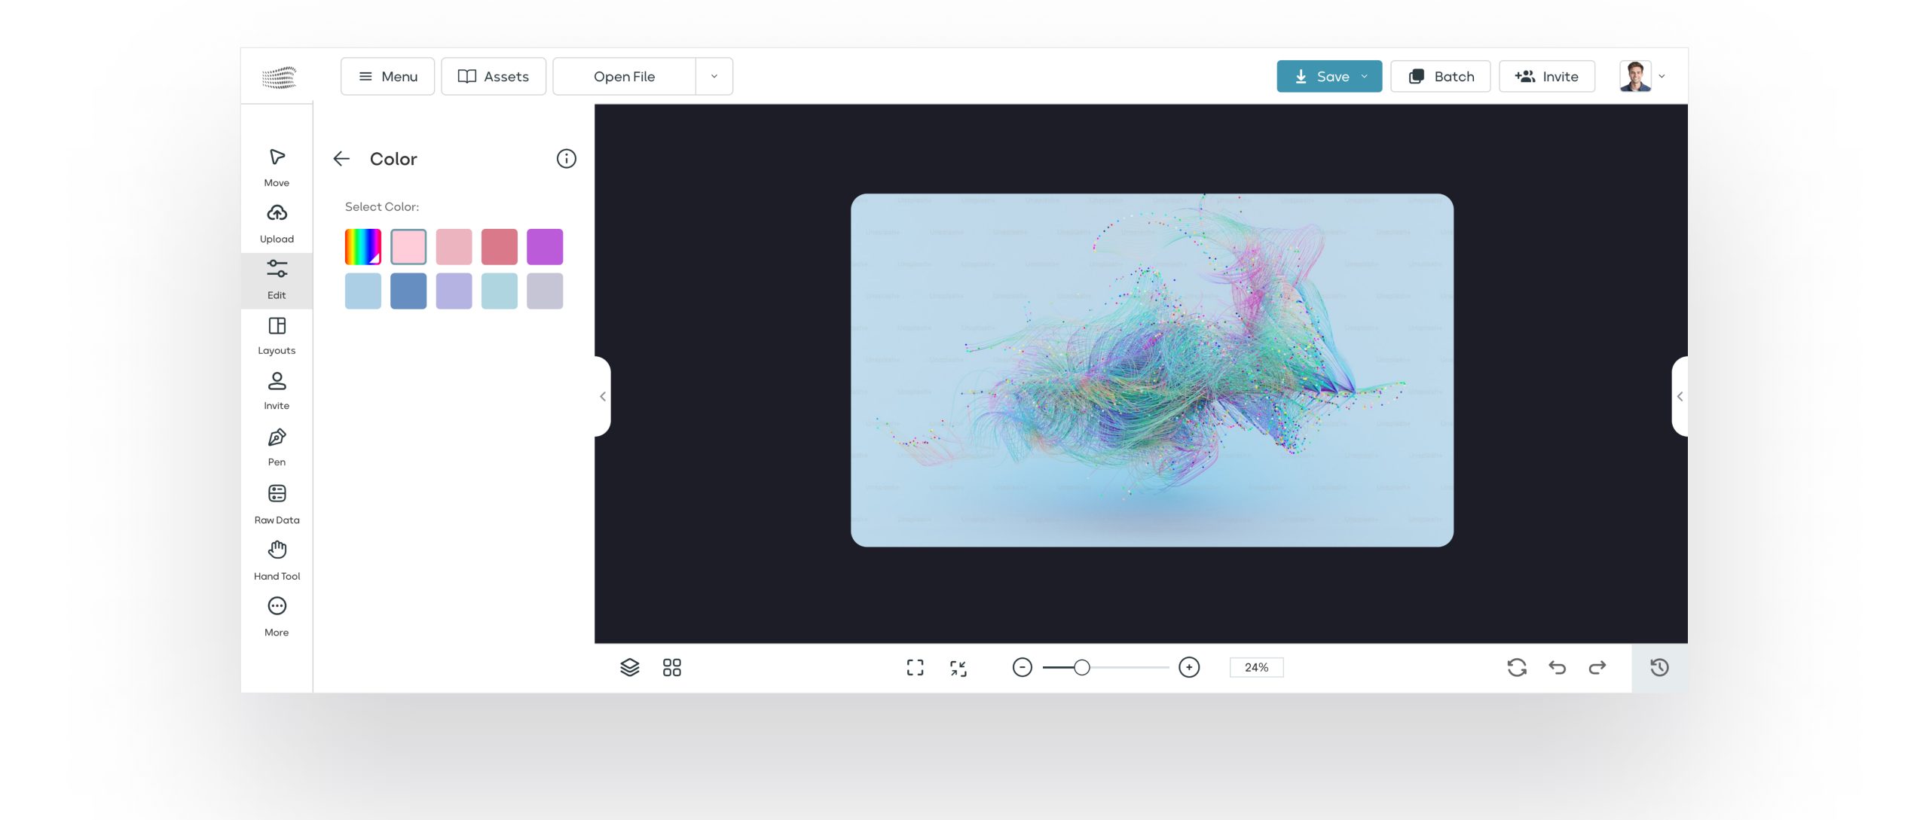Click the 24% zoom percentage field

click(1256, 667)
